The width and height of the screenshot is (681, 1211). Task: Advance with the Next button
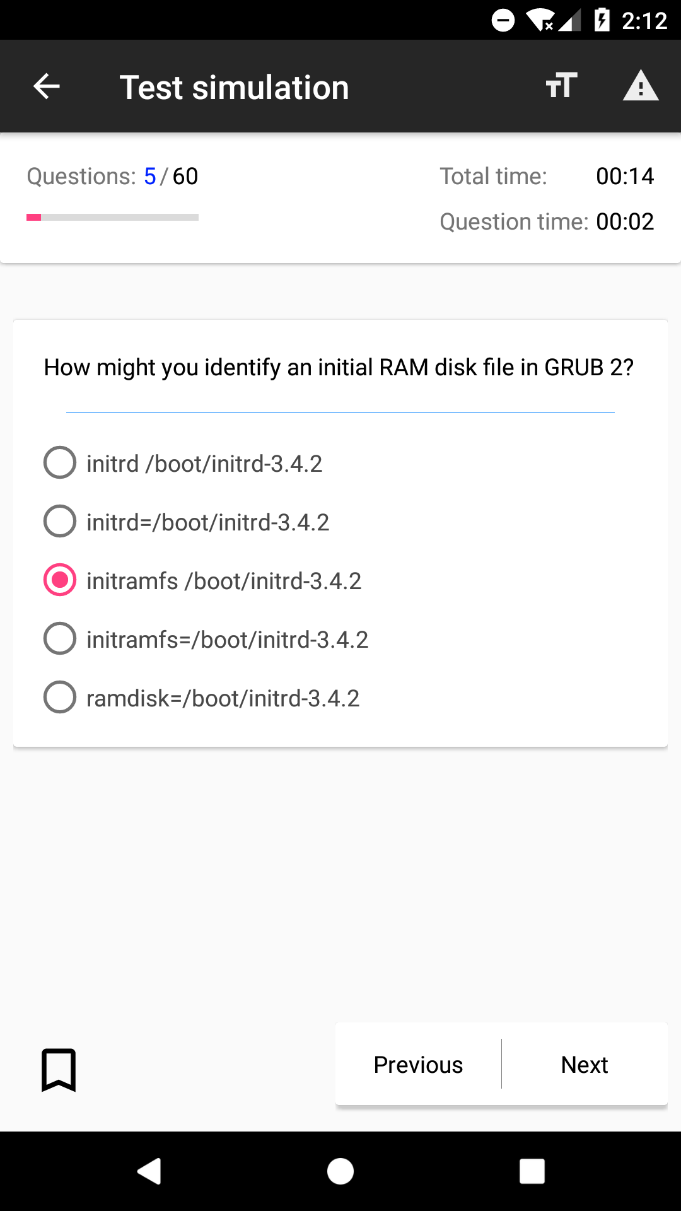[x=585, y=1064]
